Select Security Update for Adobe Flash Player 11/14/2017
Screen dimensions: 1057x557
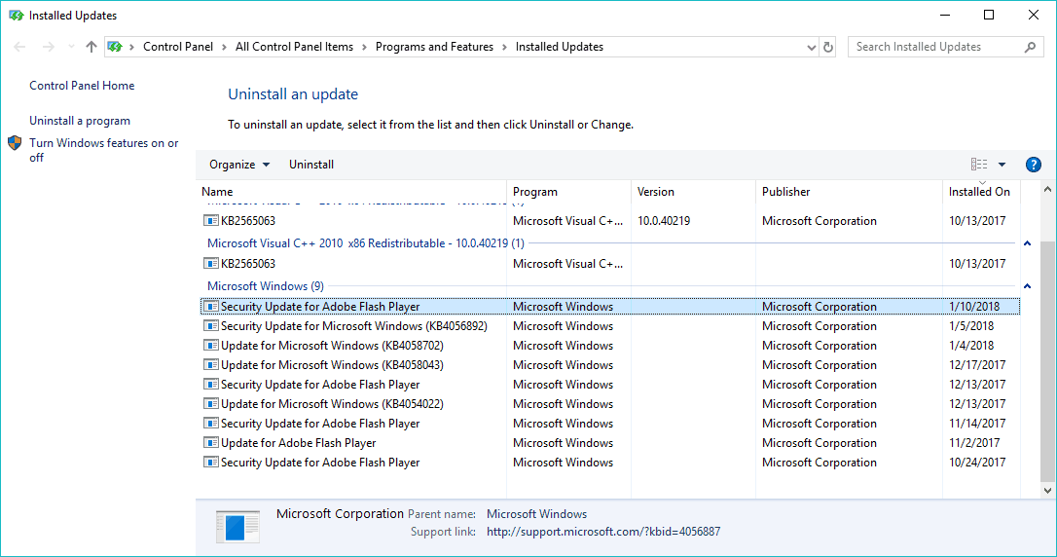click(610, 424)
